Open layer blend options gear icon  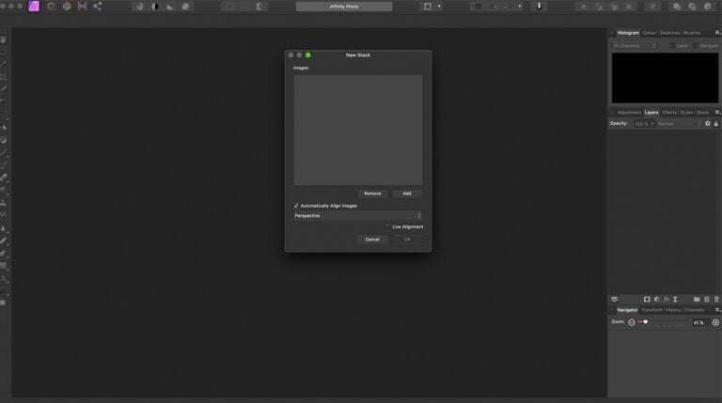708,124
